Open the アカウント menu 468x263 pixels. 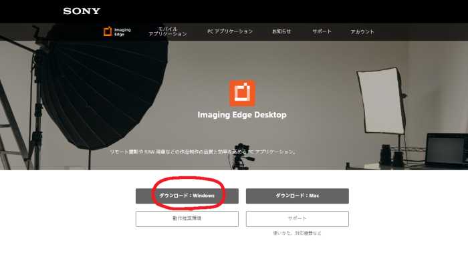(x=362, y=31)
